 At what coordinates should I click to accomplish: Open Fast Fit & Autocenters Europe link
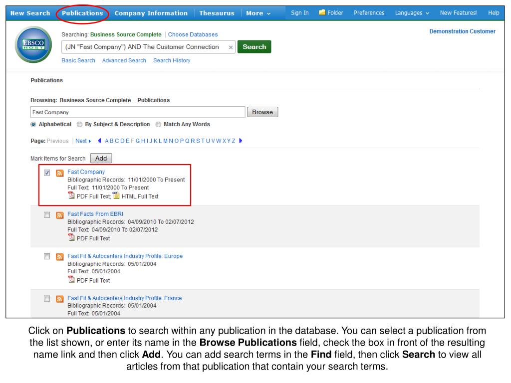[x=125, y=256]
